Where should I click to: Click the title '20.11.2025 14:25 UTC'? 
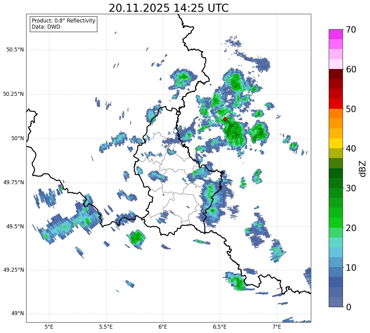pos(169,8)
